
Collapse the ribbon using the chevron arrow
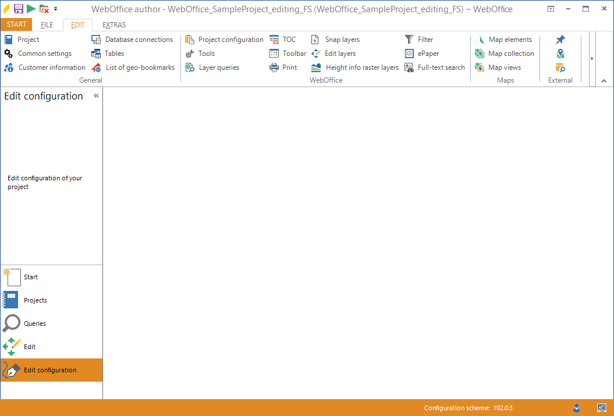(x=604, y=80)
